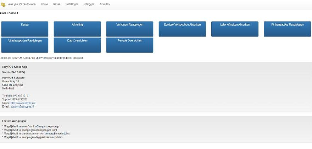The width and height of the screenshot is (312, 149).
Task: Click the easyPOS logo icon
Action: 4,4
